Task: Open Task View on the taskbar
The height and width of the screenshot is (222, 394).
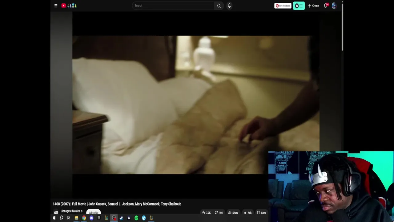Action: pyautogui.click(x=69, y=218)
